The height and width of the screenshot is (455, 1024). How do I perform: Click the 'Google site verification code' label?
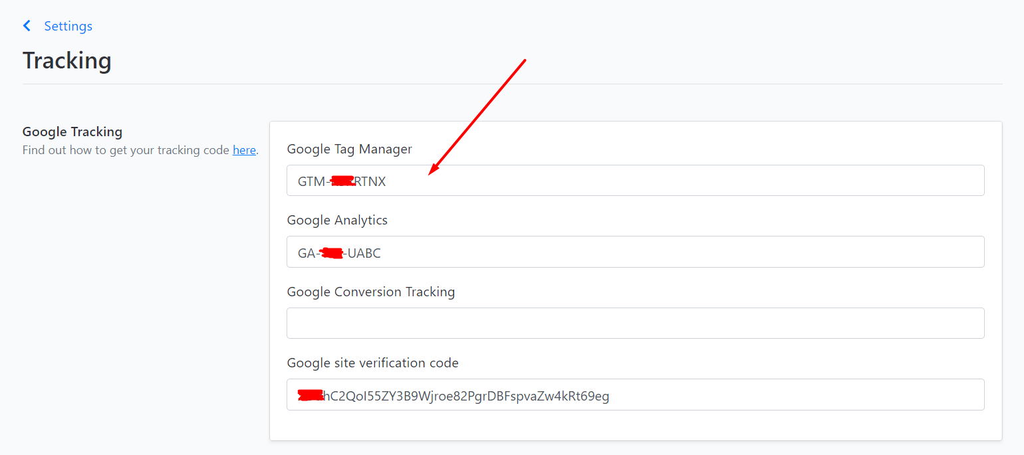373,363
